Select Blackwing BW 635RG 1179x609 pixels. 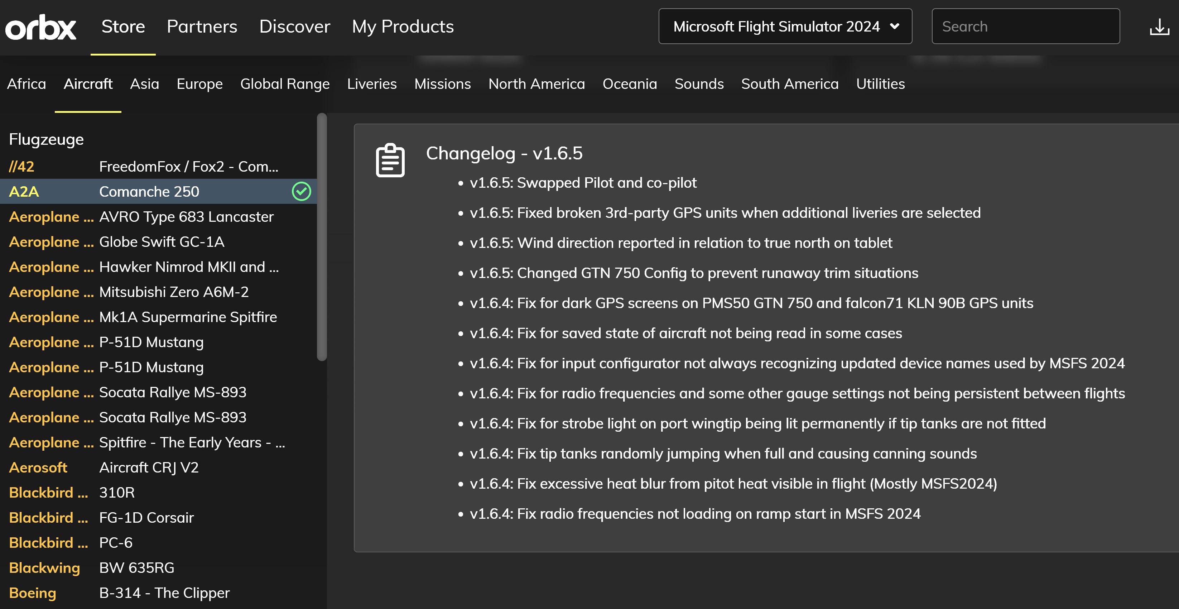pyautogui.click(x=158, y=568)
